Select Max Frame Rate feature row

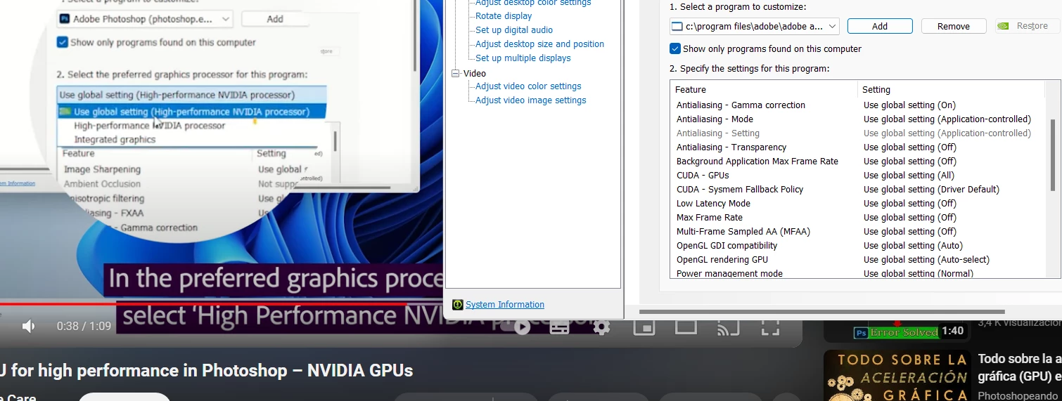point(710,217)
